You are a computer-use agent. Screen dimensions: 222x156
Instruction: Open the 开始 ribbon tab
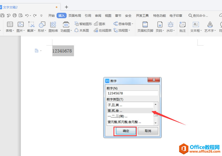click(x=51, y=15)
